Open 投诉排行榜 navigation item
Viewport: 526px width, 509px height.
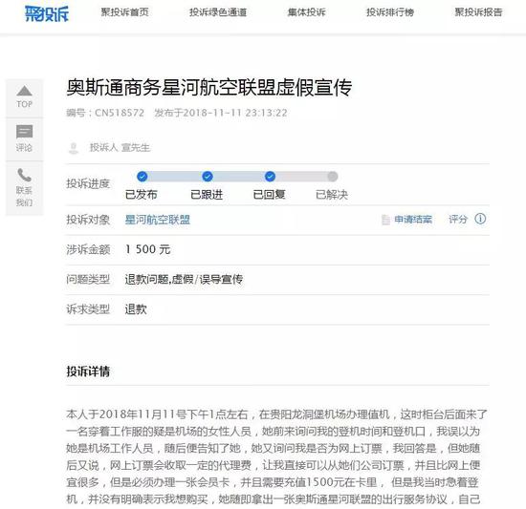tap(390, 12)
